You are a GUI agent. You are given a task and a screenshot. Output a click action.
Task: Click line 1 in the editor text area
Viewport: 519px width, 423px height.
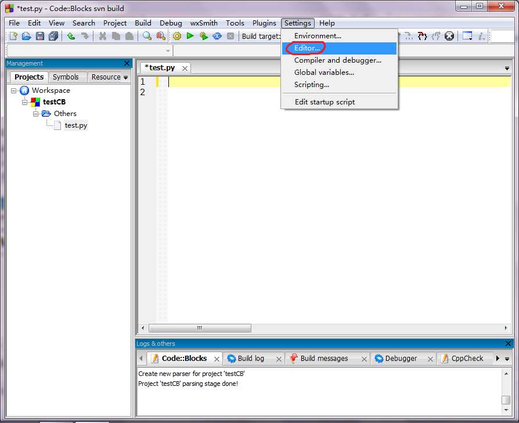pos(339,82)
